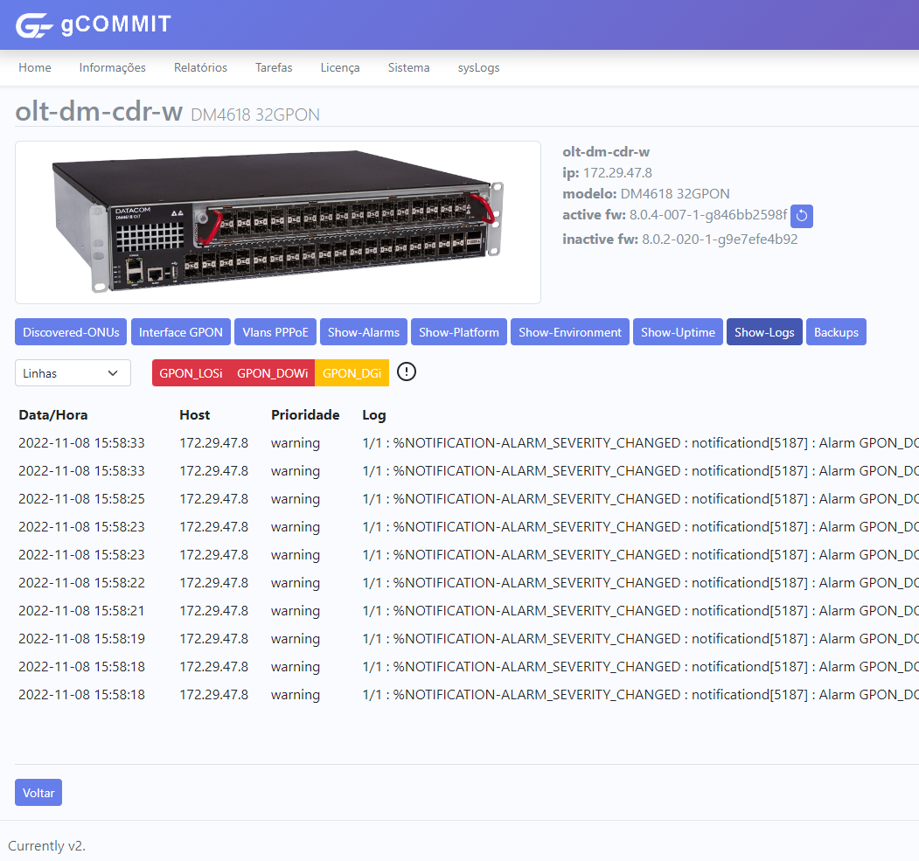Click the DM4618 OLT device image

pos(278,223)
